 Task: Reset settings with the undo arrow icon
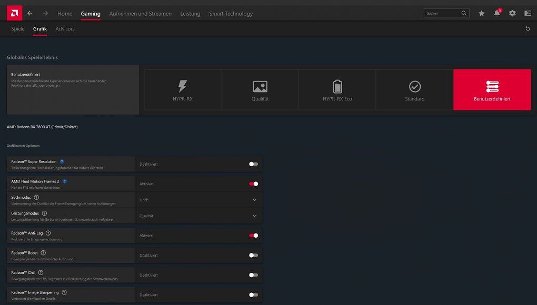pos(528,29)
